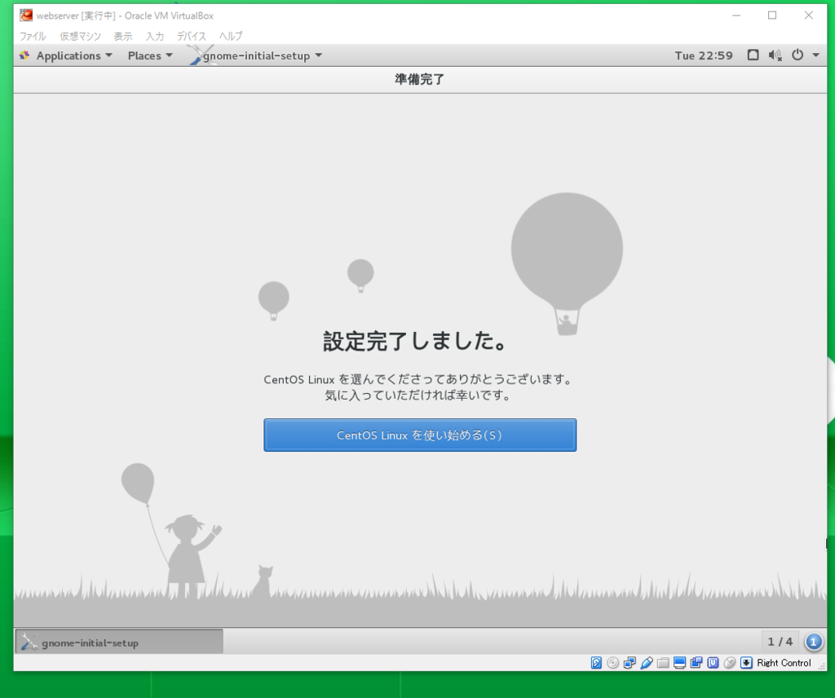Click the mouse integration indicator icon
The height and width of the screenshot is (698, 835).
click(730, 663)
